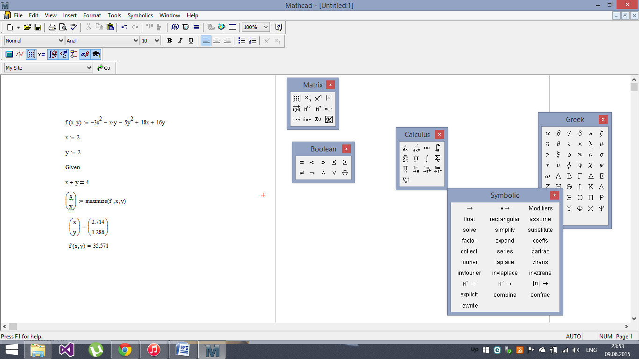This screenshot has width=639, height=359.
Task: Click the cross product icon in Matrix
Action: (307, 119)
